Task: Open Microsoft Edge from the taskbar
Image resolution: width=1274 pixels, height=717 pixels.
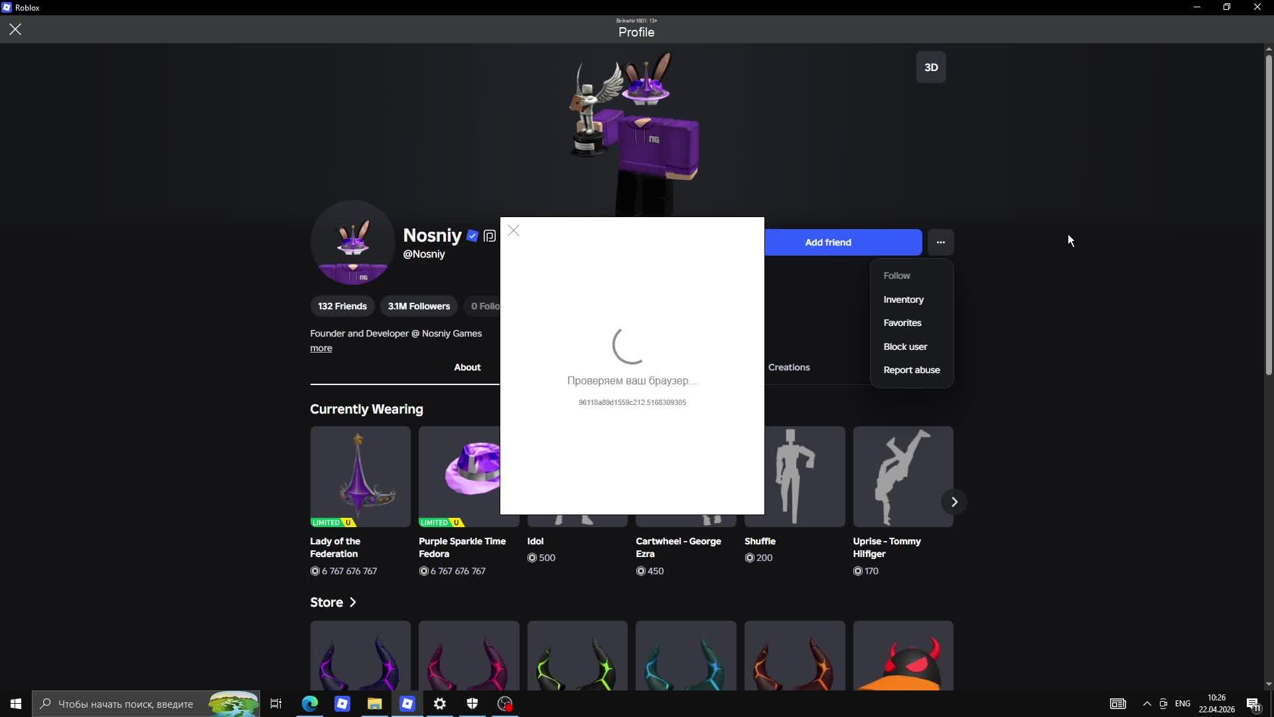Action: (310, 704)
